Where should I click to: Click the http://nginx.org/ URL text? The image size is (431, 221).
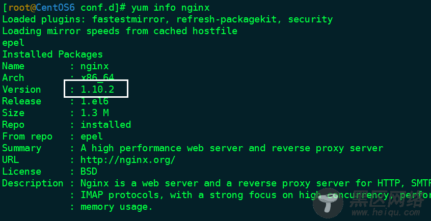pyautogui.click(x=128, y=160)
